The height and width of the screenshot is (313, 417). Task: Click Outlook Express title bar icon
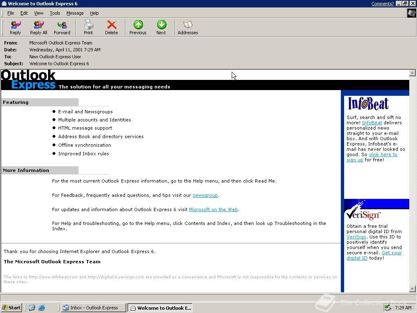(x=4, y=3)
